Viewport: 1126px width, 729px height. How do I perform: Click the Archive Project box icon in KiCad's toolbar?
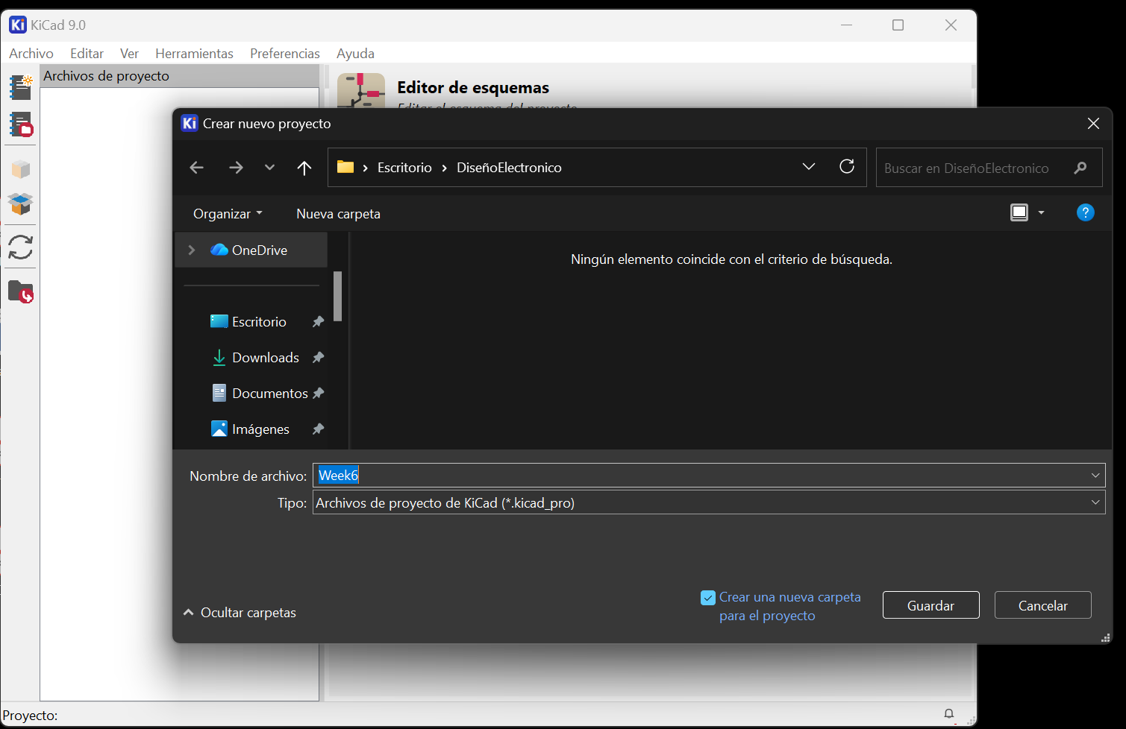coord(21,169)
